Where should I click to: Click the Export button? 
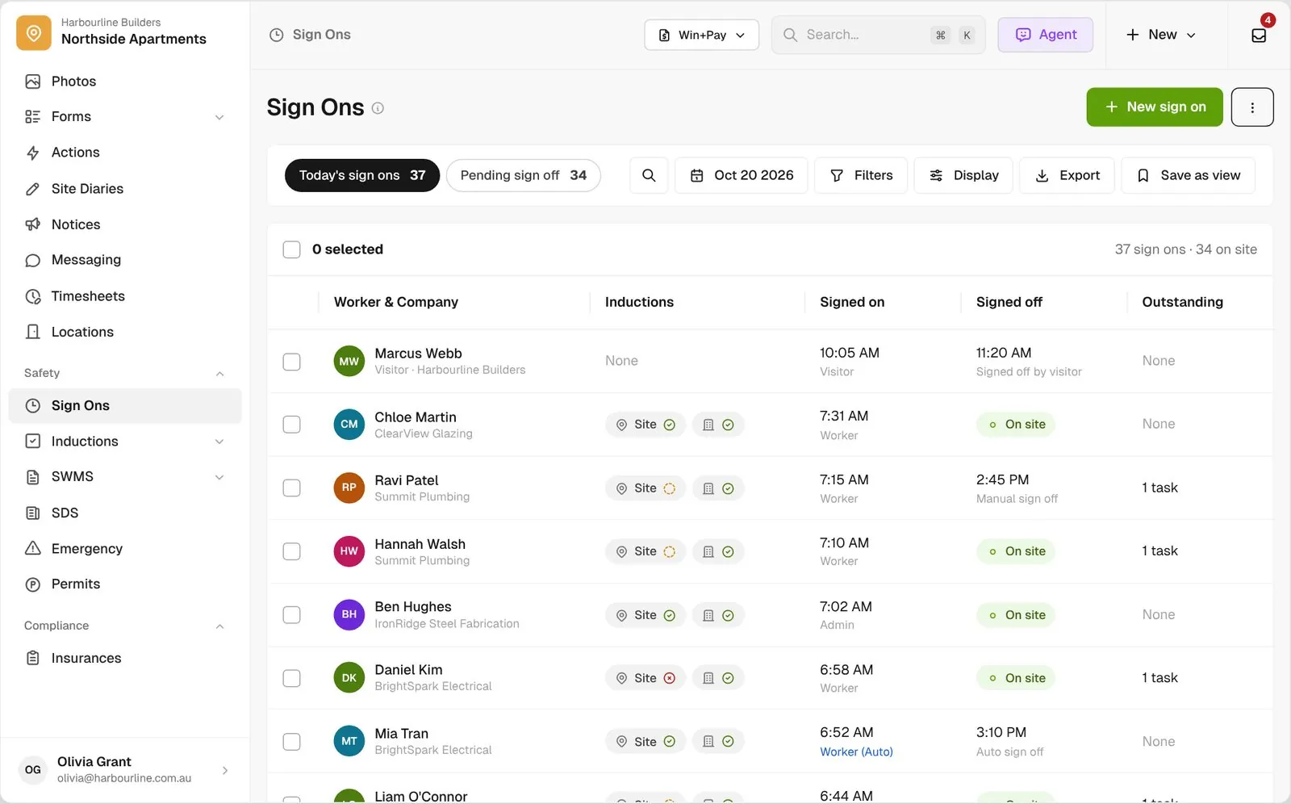click(x=1067, y=175)
